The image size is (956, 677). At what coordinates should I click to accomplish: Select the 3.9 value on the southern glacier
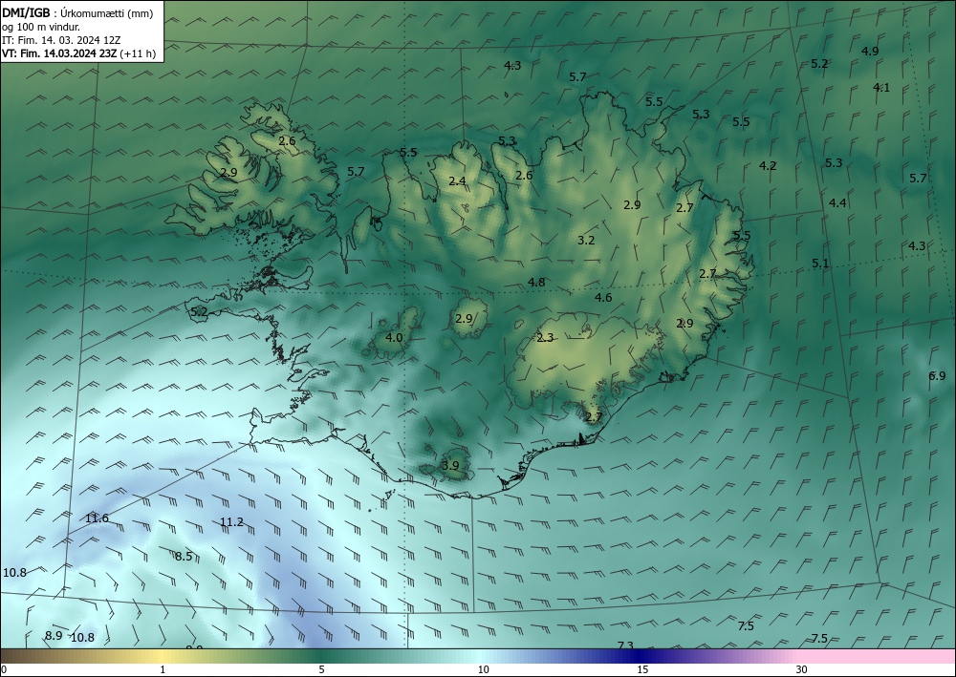tap(450, 466)
